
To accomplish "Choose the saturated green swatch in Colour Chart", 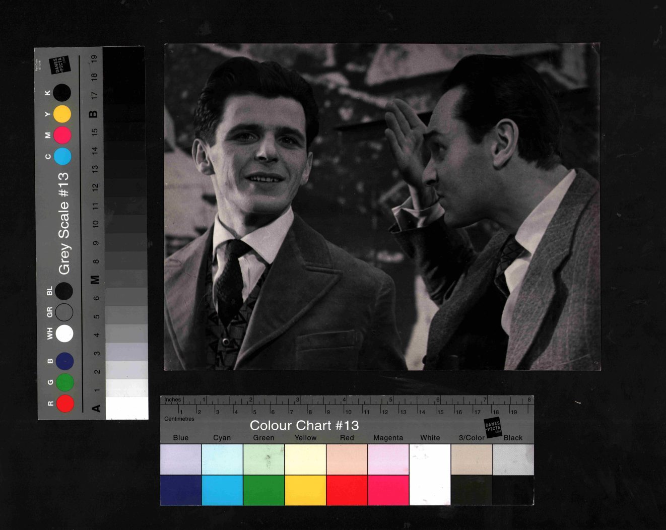I will coord(263,490).
